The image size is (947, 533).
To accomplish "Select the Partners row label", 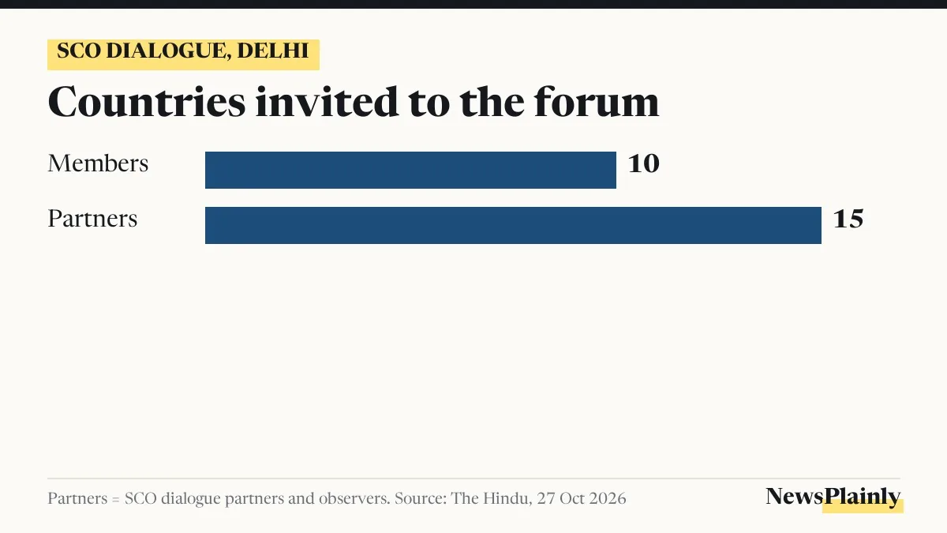I will pyautogui.click(x=92, y=218).
